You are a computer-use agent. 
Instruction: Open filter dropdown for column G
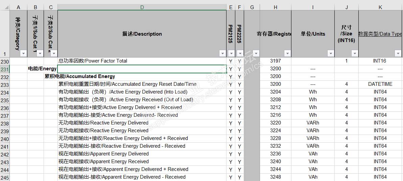(256, 53)
